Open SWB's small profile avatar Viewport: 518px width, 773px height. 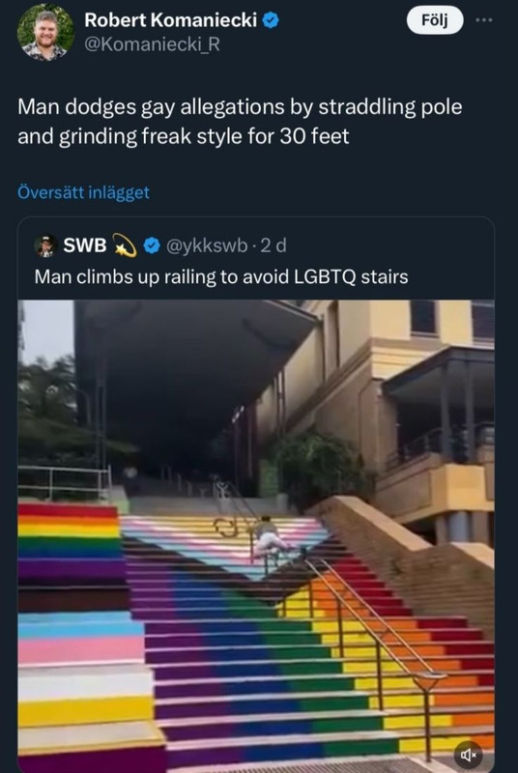coord(45,245)
